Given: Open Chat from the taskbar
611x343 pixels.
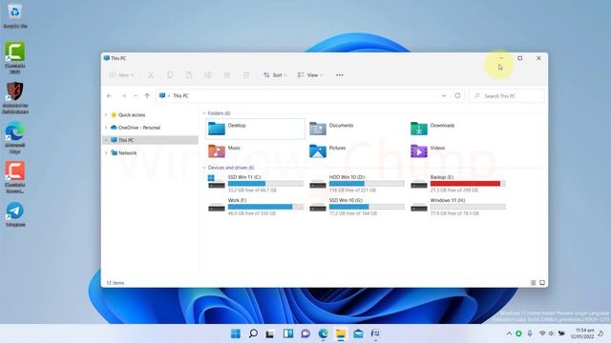Looking at the screenshot, I should [x=305, y=333].
